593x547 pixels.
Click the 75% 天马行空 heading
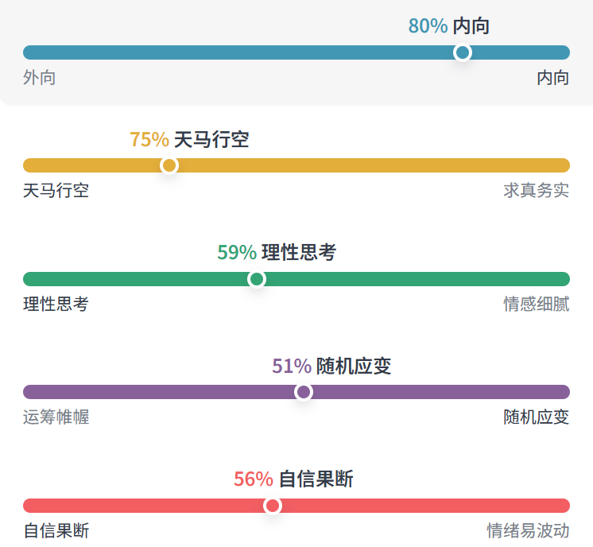coord(189,140)
